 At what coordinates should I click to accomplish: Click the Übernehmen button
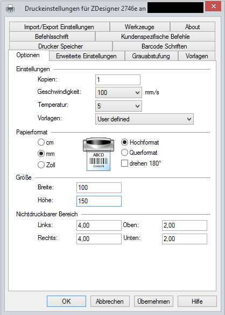pos(153,301)
